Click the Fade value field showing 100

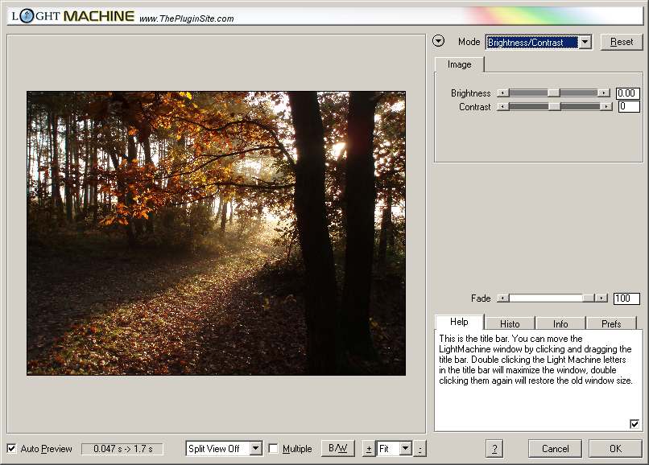click(626, 298)
